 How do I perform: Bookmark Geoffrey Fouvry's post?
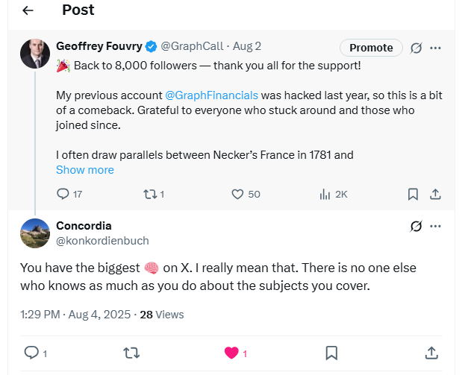[413, 194]
